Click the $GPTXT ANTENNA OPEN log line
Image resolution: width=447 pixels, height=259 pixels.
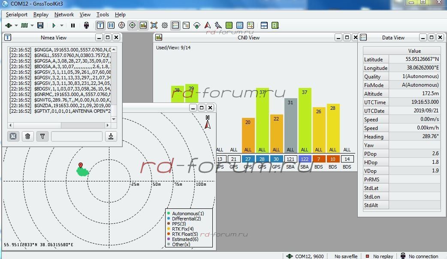pos(60,111)
